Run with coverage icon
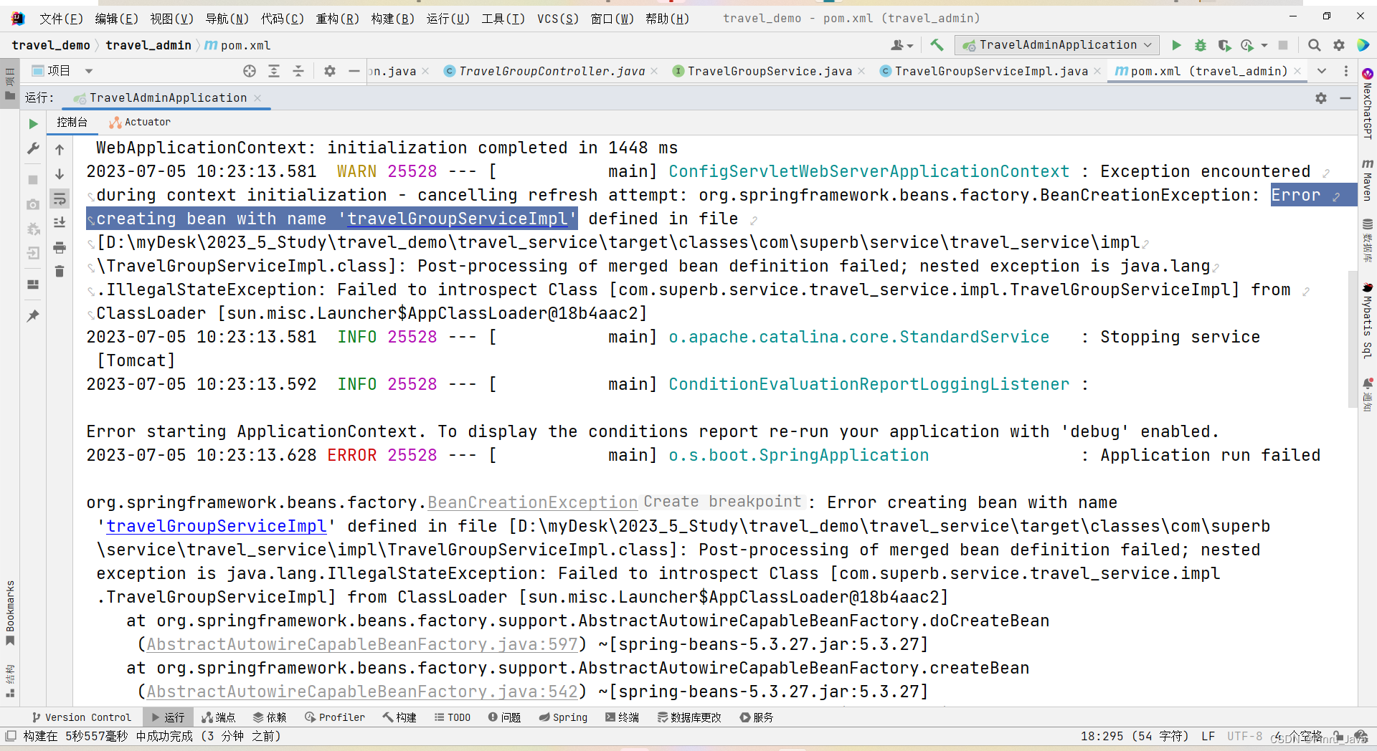This screenshot has width=1377, height=751. 1224,45
